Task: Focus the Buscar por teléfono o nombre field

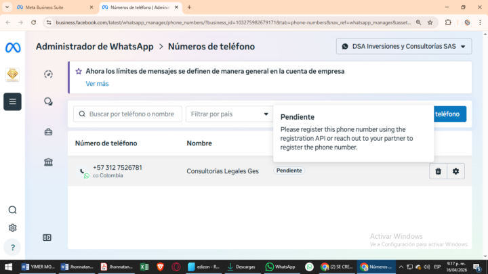Action: pyautogui.click(x=128, y=114)
